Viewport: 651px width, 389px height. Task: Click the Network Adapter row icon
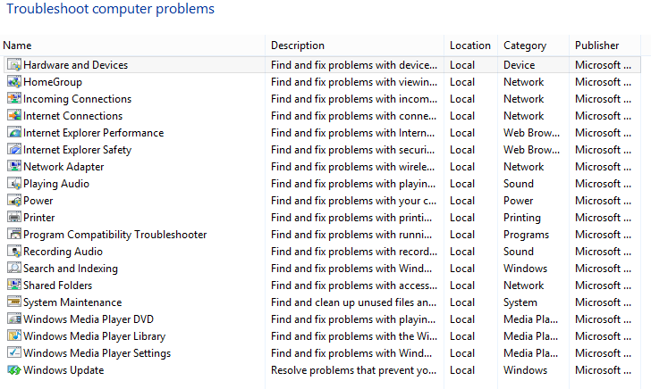click(x=14, y=167)
